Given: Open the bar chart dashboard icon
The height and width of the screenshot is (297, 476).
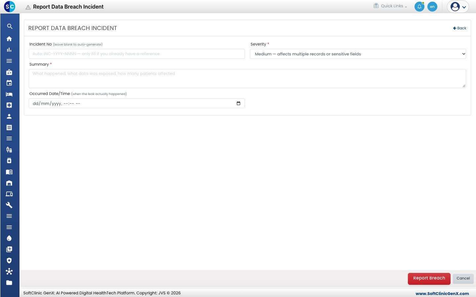Looking at the screenshot, I should coord(9,50).
